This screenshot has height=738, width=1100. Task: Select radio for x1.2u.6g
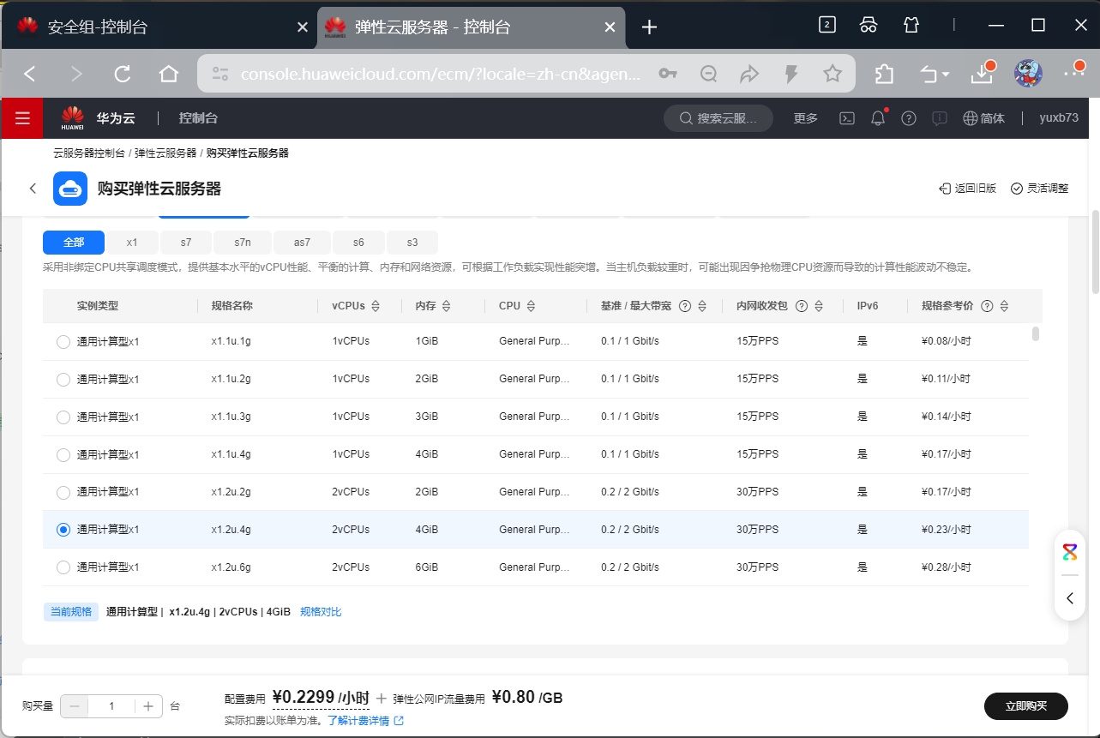pos(63,567)
